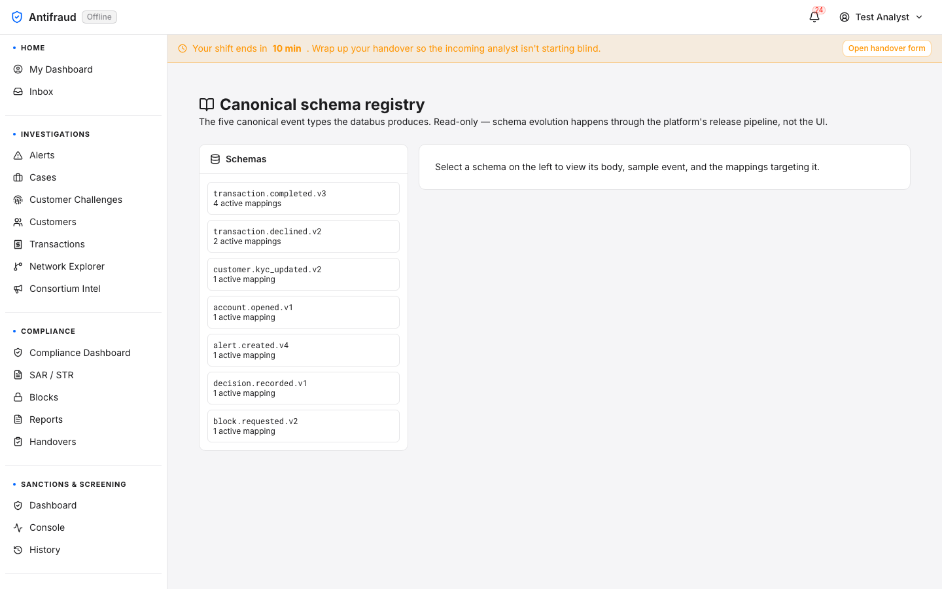Select alert.created.v4 schema
Viewport: 942px width, 589px height.
(x=304, y=350)
